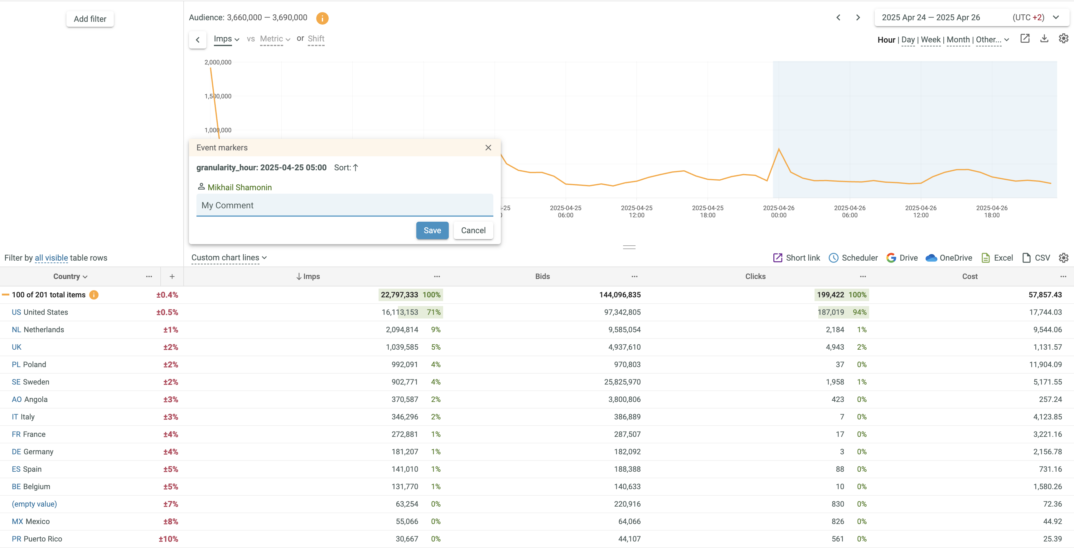Click the all visible link
Screen dimensions: 1074x548
(x=51, y=258)
